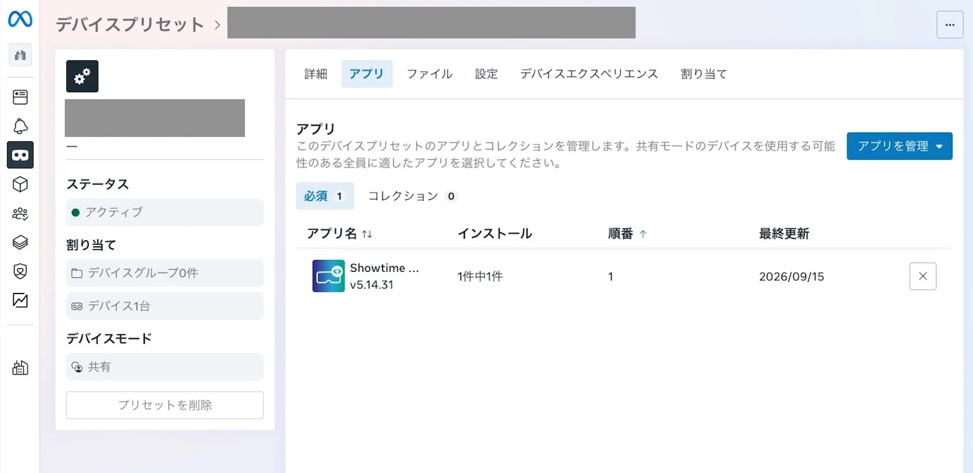Expand the アプリを管理 dropdown button
Image resolution: width=973 pixels, height=473 pixels.
[x=900, y=146]
